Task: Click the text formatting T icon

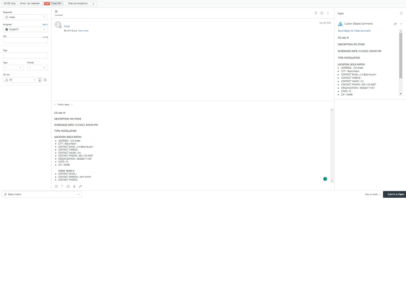Action: [x=62, y=186]
